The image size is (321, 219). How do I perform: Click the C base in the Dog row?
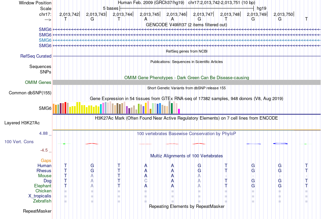pyautogui.click(x=146, y=181)
